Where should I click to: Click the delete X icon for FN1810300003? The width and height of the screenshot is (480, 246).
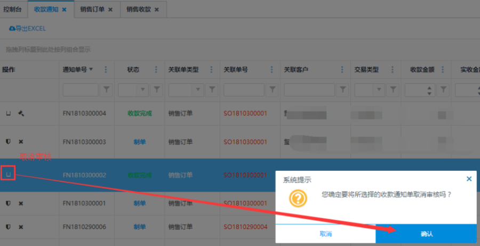[x=21, y=141]
